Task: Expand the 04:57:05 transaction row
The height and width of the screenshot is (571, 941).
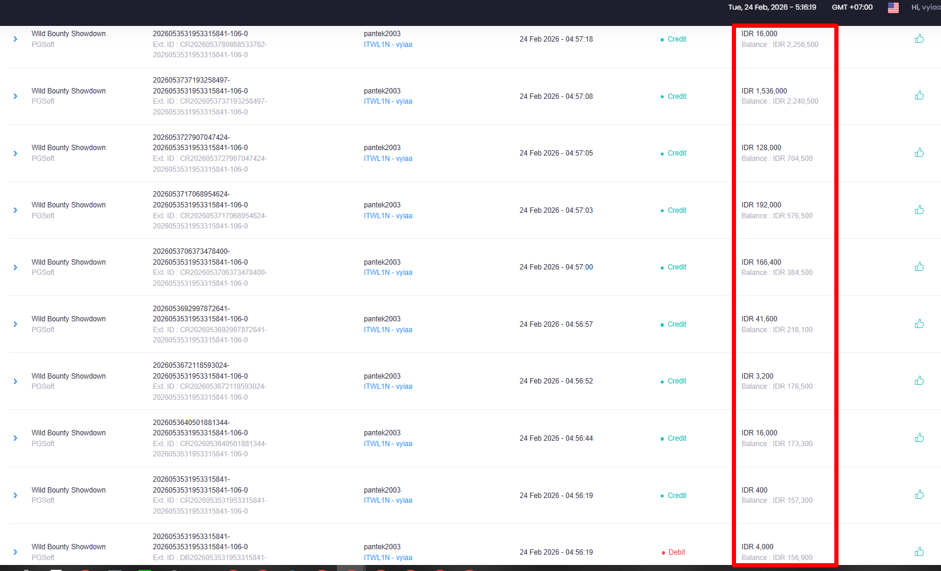Action: coord(16,153)
